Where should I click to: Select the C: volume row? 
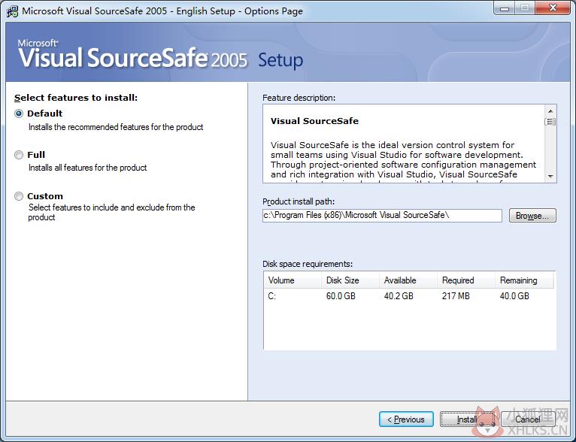[x=409, y=296]
